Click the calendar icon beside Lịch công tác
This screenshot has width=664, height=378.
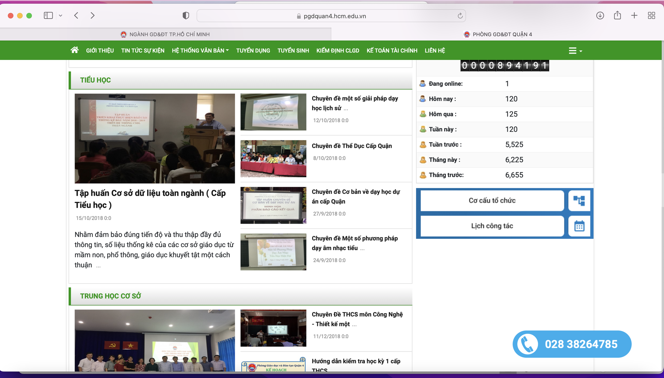tap(579, 226)
